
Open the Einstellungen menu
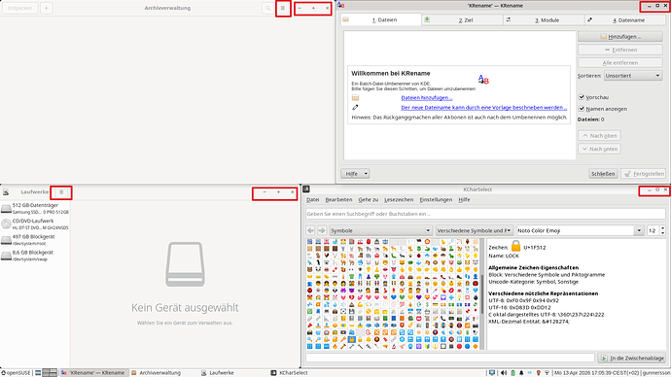pos(436,199)
